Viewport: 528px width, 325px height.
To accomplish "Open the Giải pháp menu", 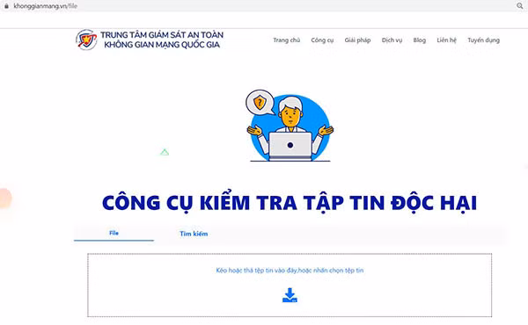I will 357,40.
